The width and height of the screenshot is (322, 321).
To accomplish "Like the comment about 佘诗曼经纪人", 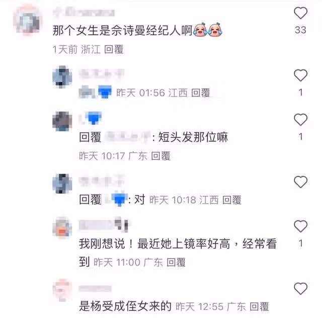I will pos(300,13).
